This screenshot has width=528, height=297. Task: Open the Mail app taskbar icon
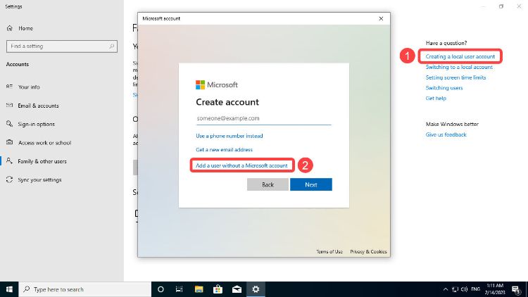[237, 289]
